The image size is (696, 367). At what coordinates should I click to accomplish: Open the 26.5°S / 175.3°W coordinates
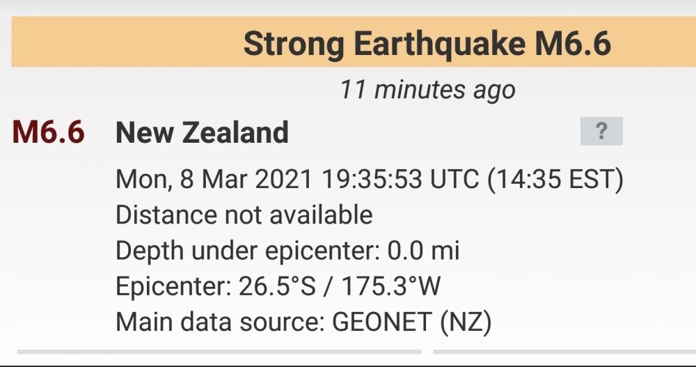click(340, 286)
